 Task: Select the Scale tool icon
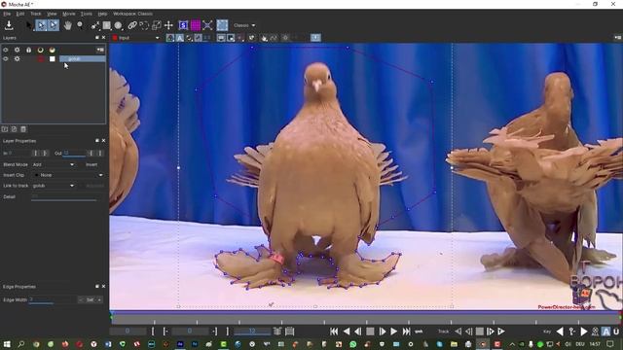[157, 25]
